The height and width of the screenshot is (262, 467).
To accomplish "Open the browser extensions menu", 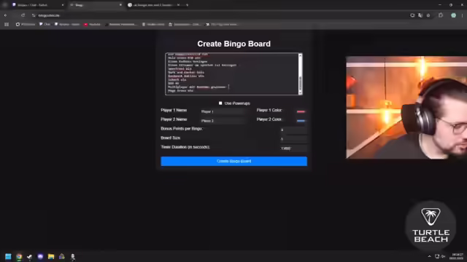I will (441, 15).
